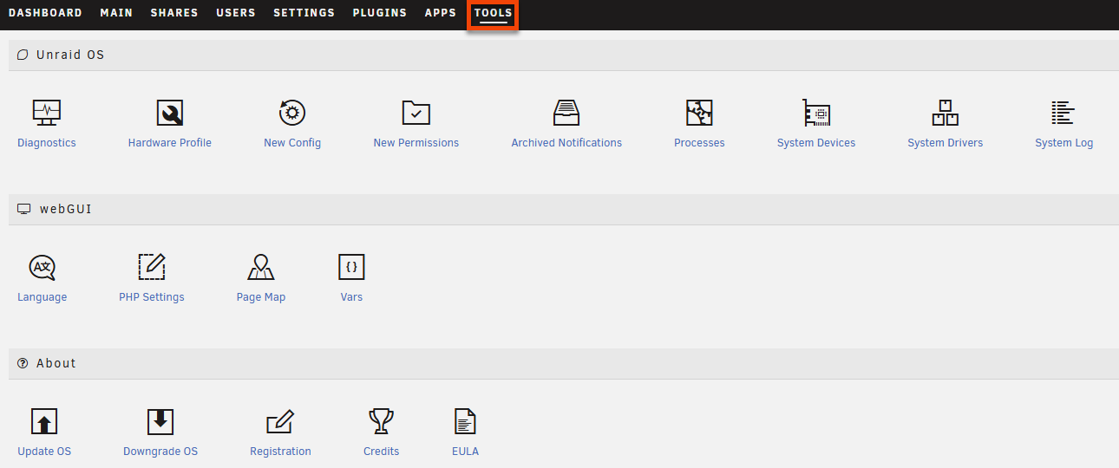Open the System Devices card icon
This screenshot has height=468, width=1119.
click(x=816, y=113)
